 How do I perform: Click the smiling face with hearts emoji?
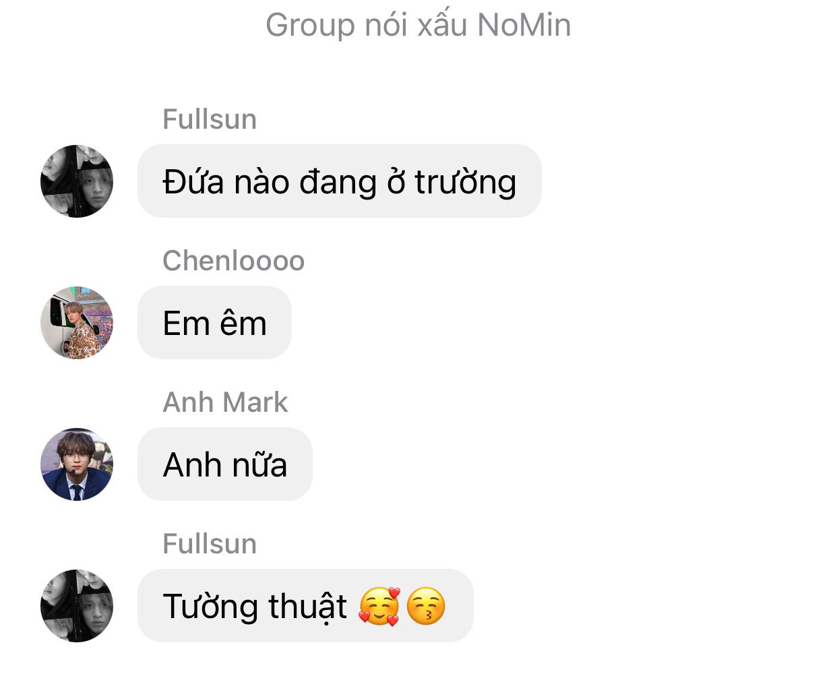pos(379,606)
